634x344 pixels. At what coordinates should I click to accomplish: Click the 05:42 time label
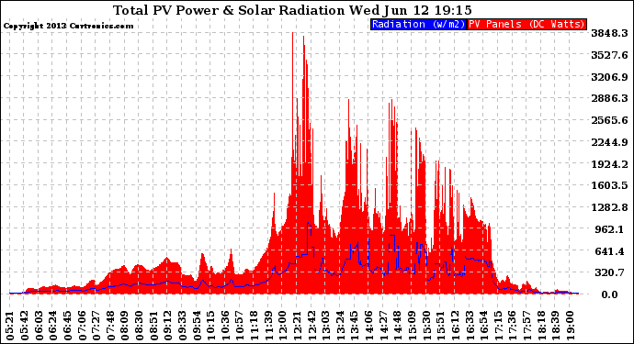(25, 326)
